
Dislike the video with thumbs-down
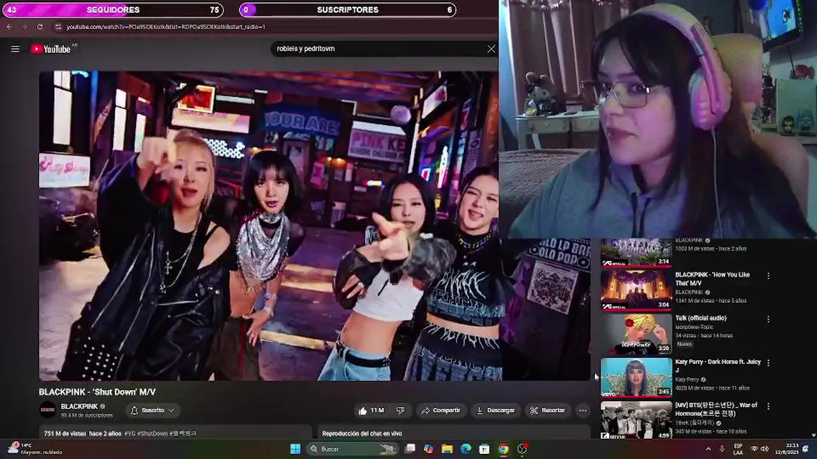pyautogui.click(x=401, y=411)
